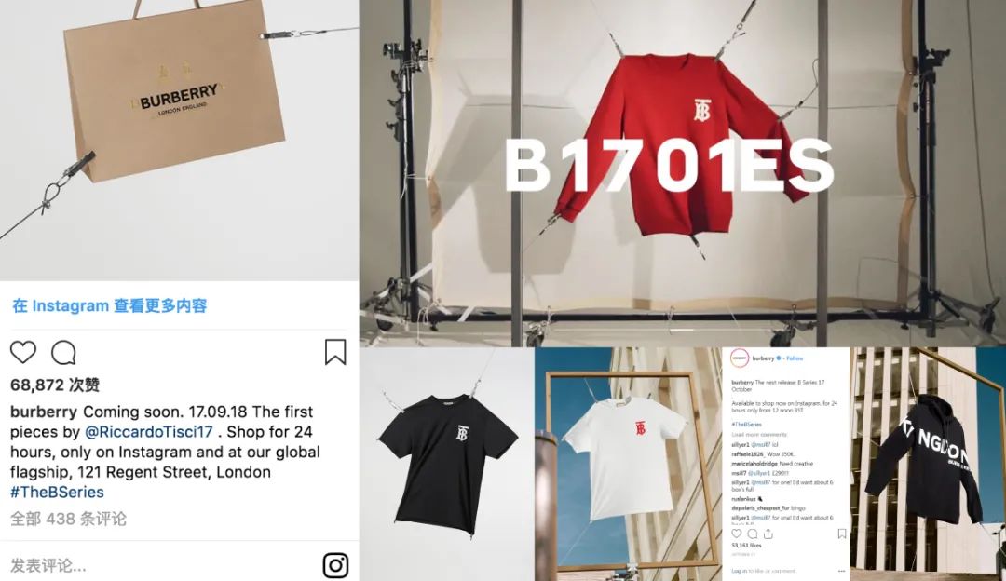Save the right post with its bookmark icon
Image resolution: width=1006 pixels, height=581 pixels.
[842, 534]
